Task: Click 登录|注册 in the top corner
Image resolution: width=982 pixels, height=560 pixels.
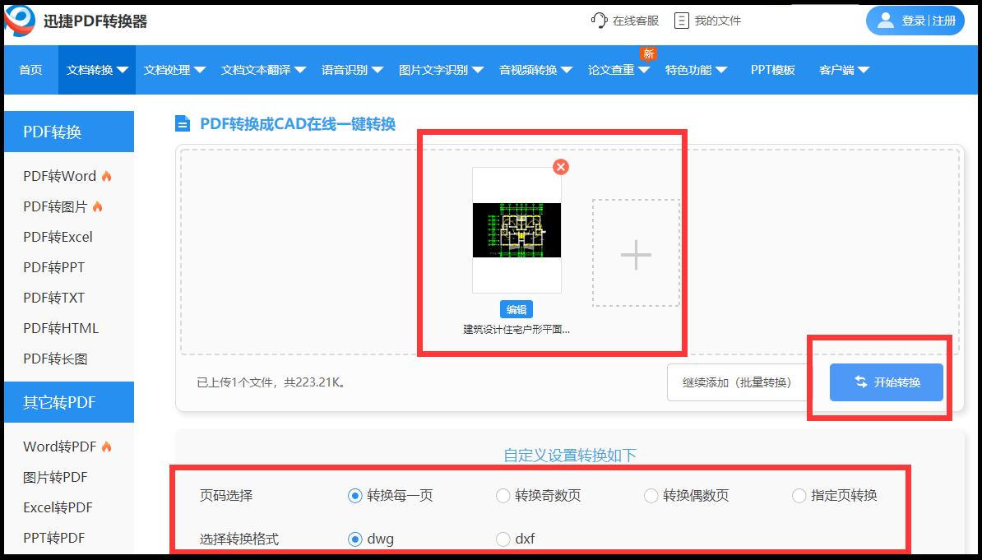Action: point(915,21)
